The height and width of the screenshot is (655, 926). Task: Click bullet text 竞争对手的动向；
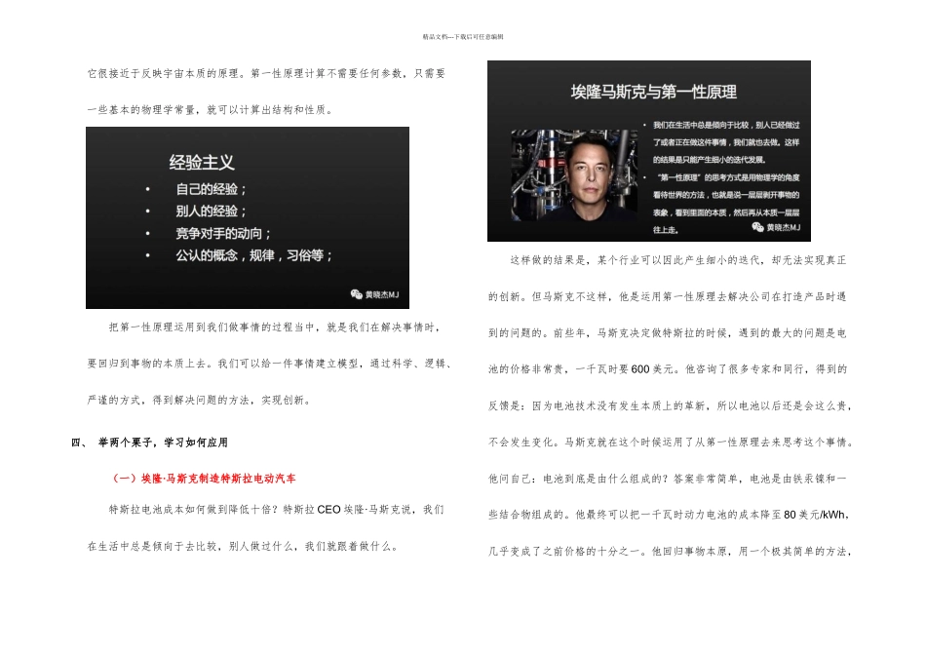click(x=223, y=233)
